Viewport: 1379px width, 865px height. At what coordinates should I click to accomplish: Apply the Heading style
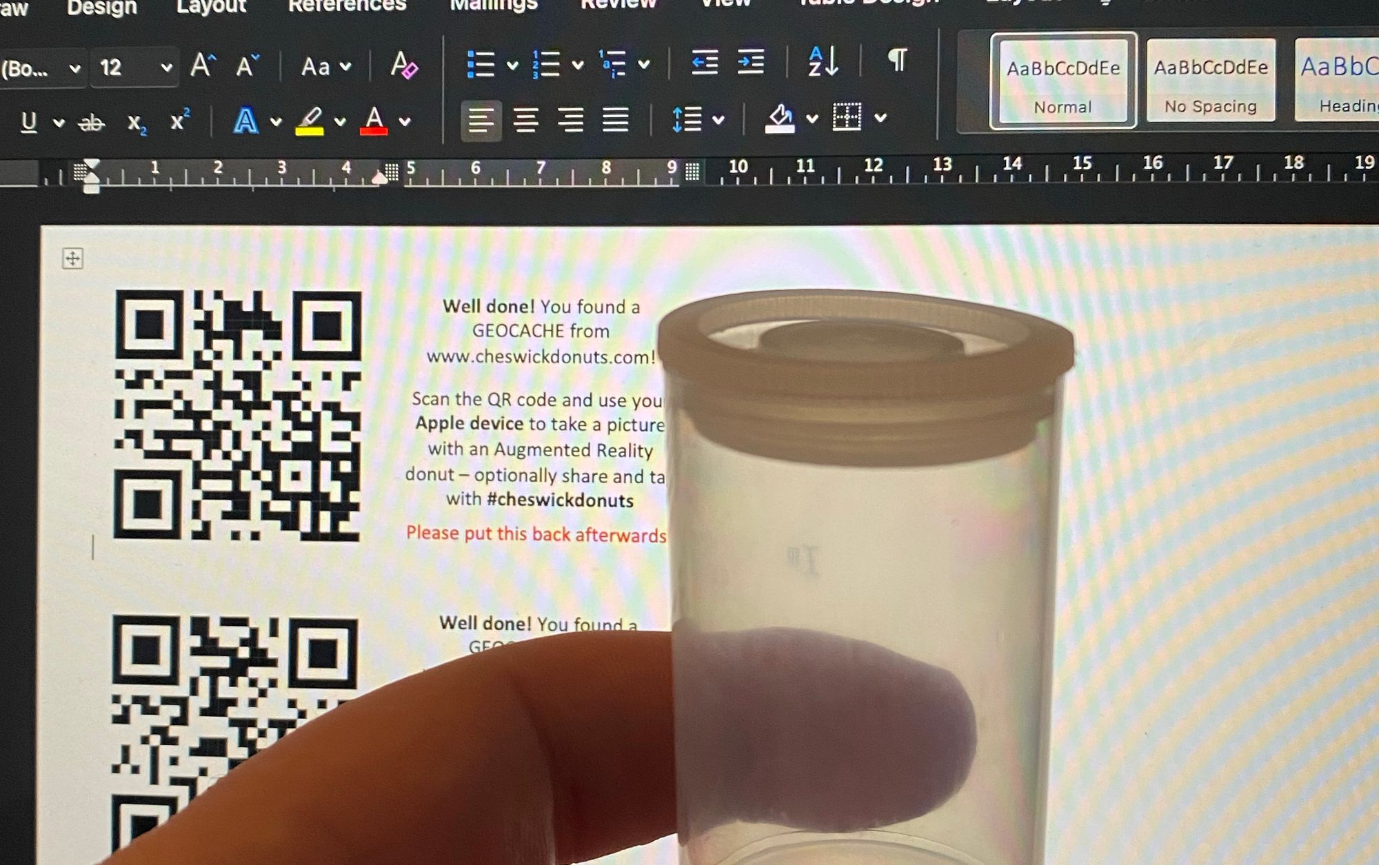tap(1337, 80)
